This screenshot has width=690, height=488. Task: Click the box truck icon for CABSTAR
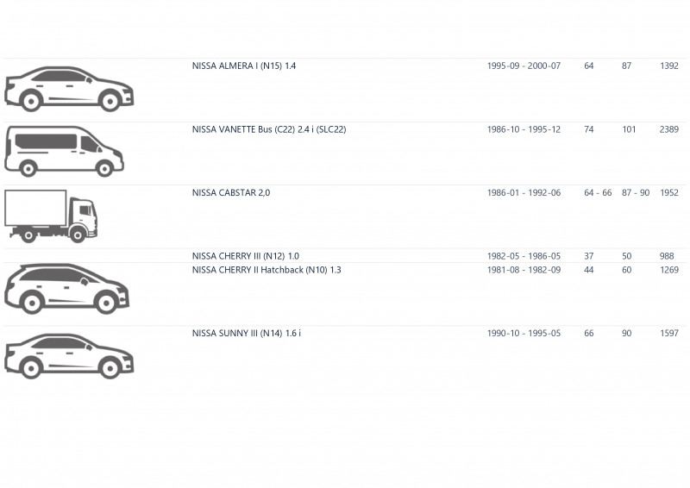(x=51, y=216)
